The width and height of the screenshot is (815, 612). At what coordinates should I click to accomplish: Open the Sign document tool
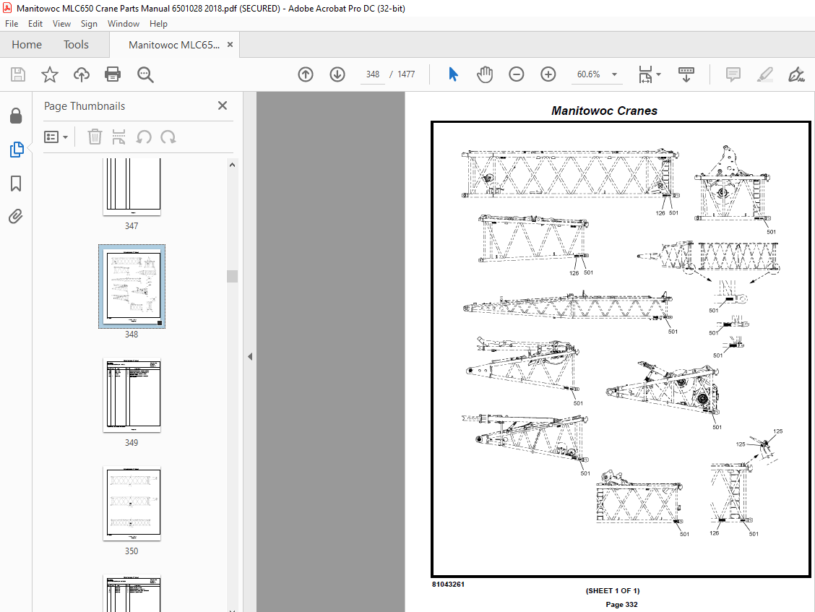pyautogui.click(x=796, y=74)
